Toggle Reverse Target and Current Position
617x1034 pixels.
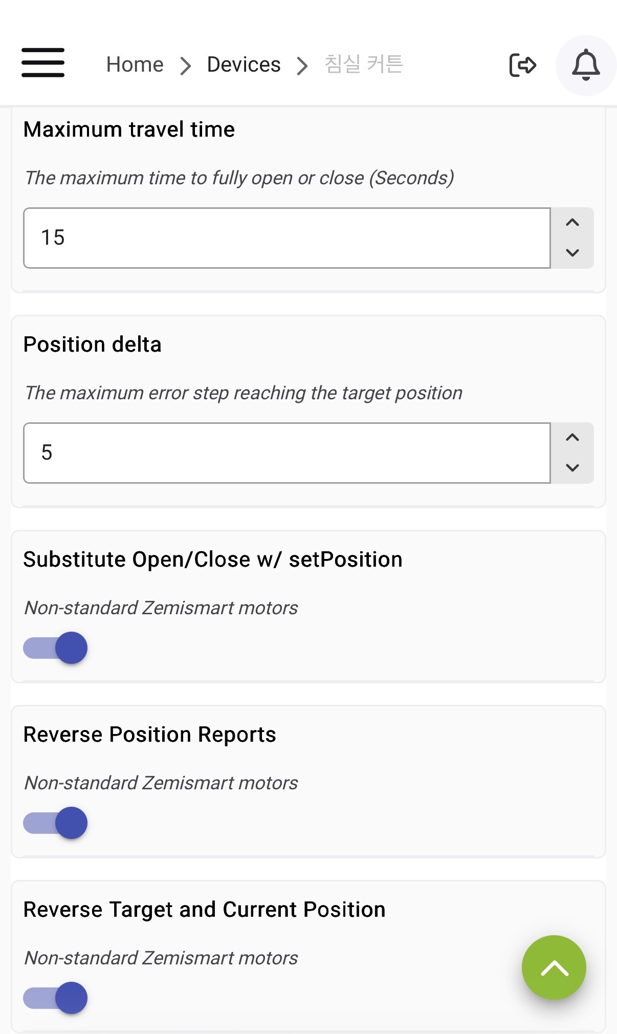55,998
